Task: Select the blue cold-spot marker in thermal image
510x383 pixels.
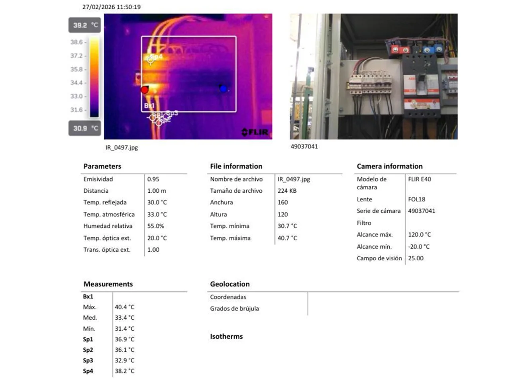Action: pos(223,88)
